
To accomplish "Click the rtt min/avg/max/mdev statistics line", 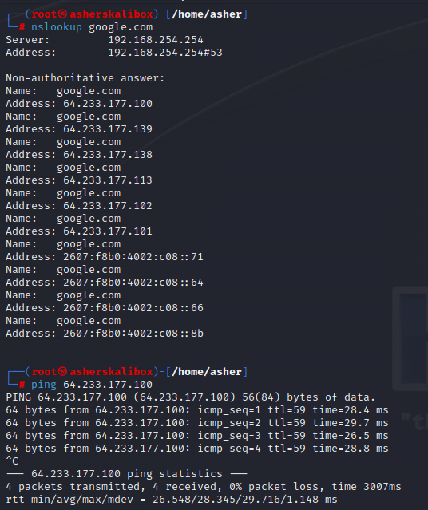I will (172, 500).
